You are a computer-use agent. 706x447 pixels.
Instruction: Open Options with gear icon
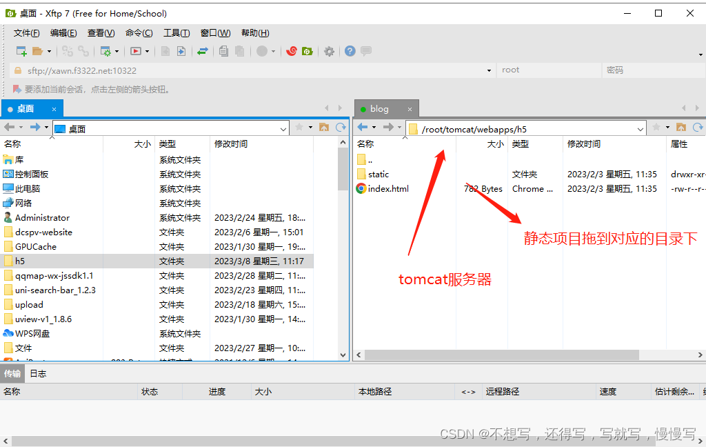329,51
